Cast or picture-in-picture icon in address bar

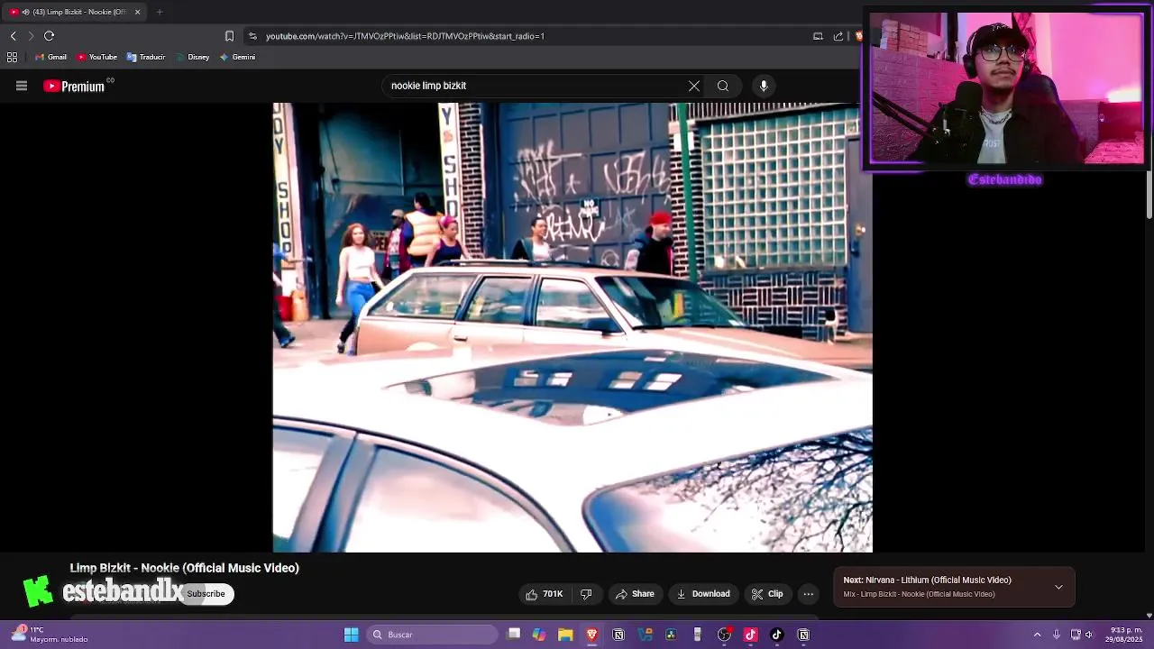[x=818, y=36]
